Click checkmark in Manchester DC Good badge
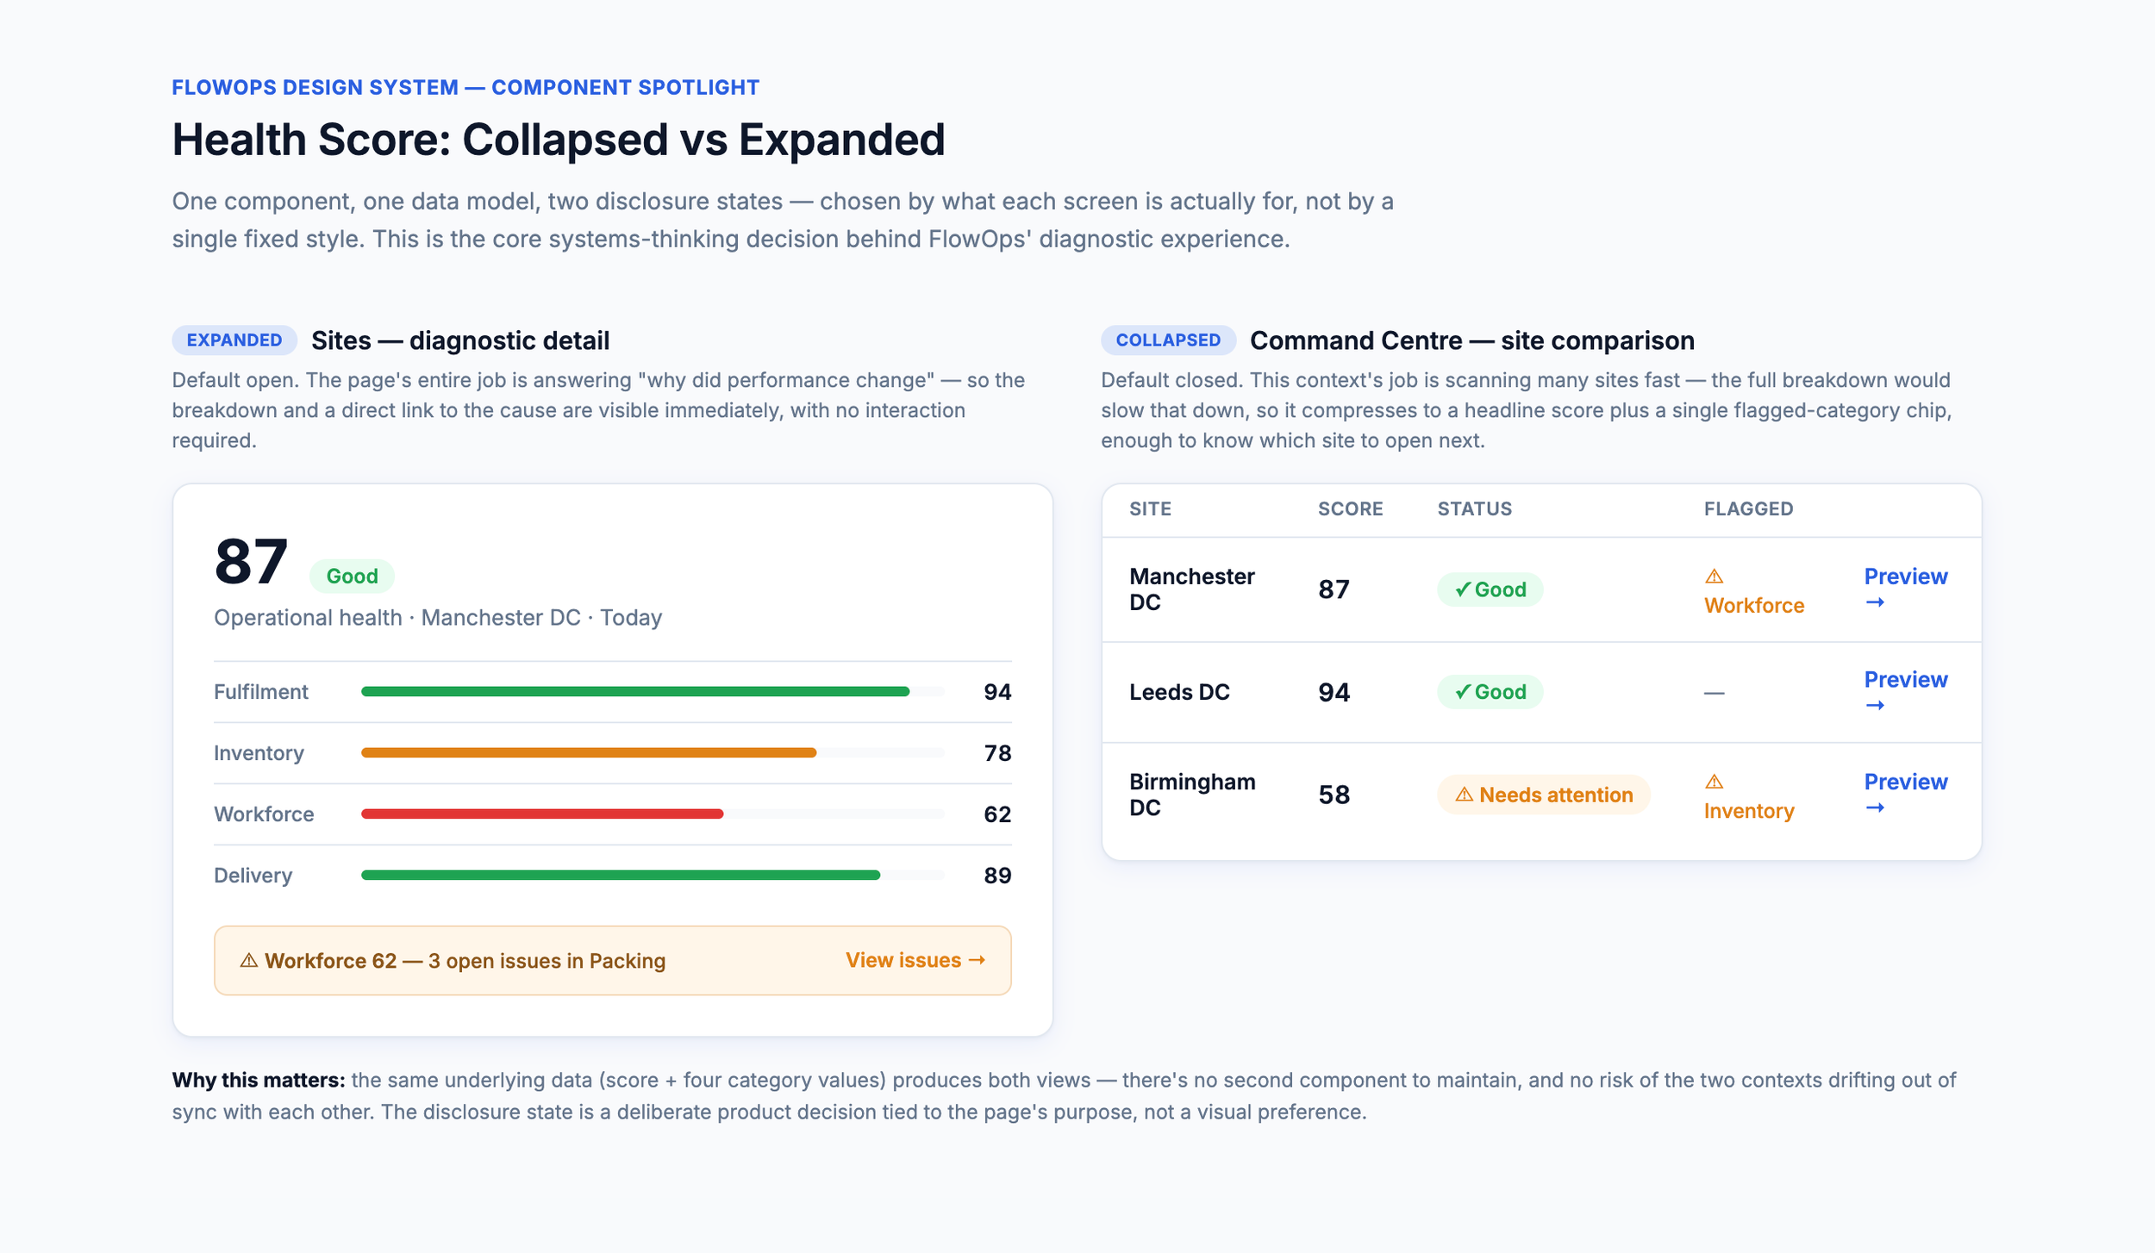This screenshot has width=2155, height=1253. (1463, 589)
